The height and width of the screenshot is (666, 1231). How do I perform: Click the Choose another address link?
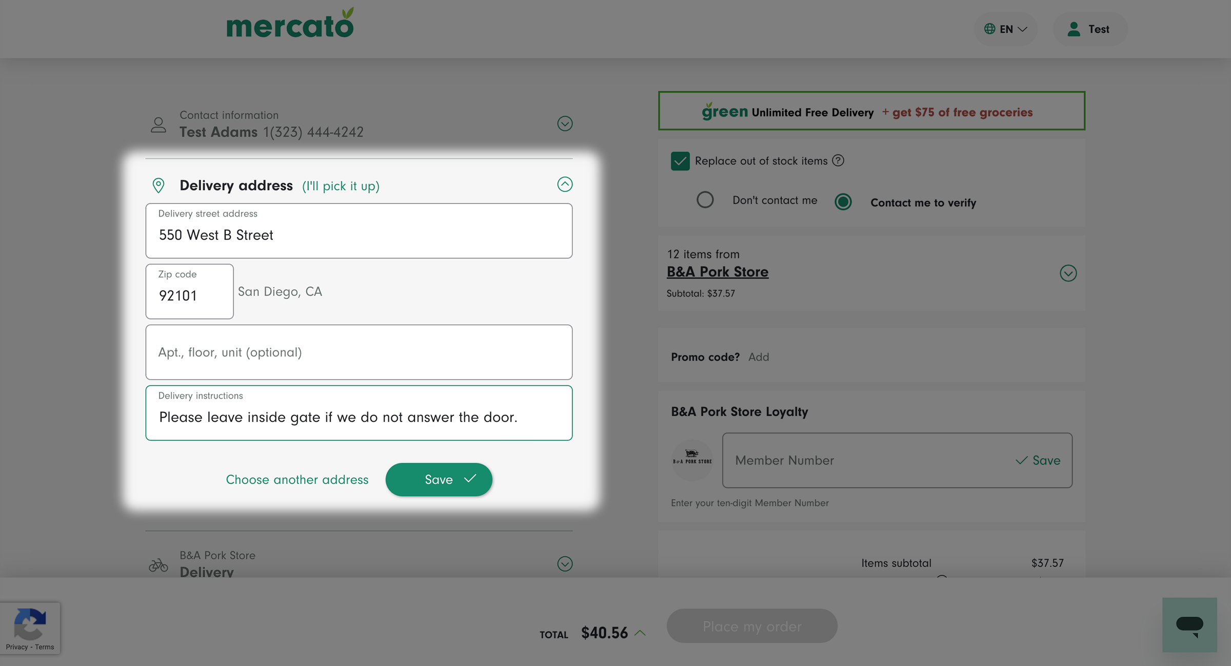297,479
